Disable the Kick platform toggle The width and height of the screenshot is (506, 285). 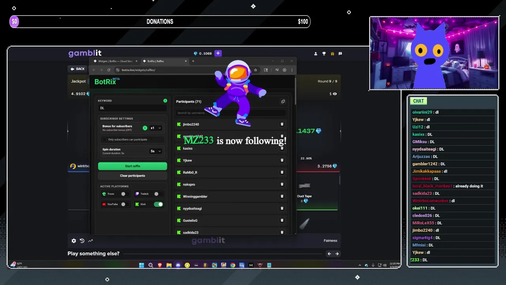click(x=159, y=204)
